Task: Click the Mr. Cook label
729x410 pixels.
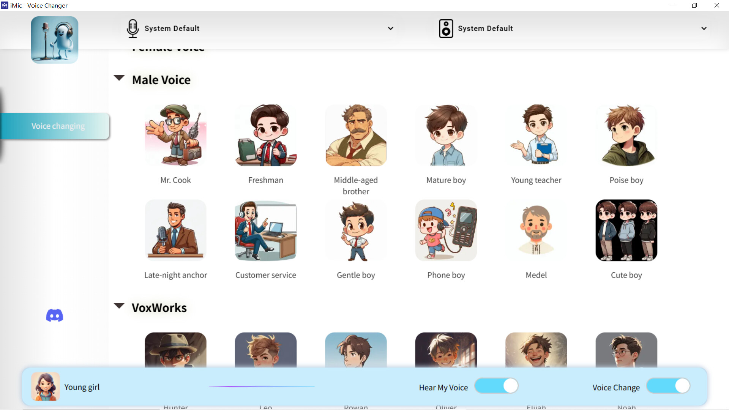Action: tap(175, 180)
